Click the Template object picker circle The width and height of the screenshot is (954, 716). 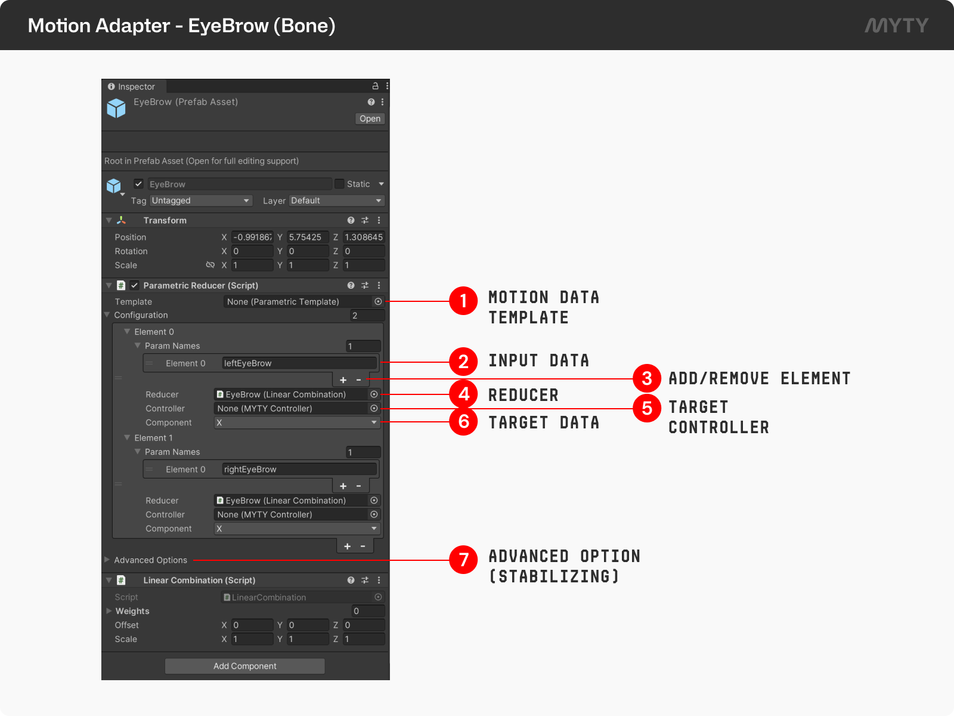pos(378,301)
